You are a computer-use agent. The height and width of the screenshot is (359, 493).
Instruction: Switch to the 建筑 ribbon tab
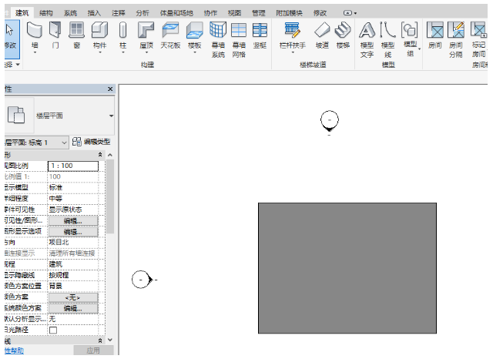click(x=22, y=13)
